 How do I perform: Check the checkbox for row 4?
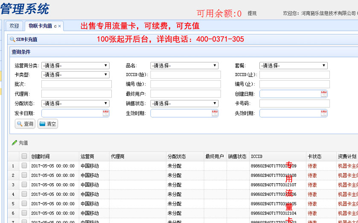[24, 194]
